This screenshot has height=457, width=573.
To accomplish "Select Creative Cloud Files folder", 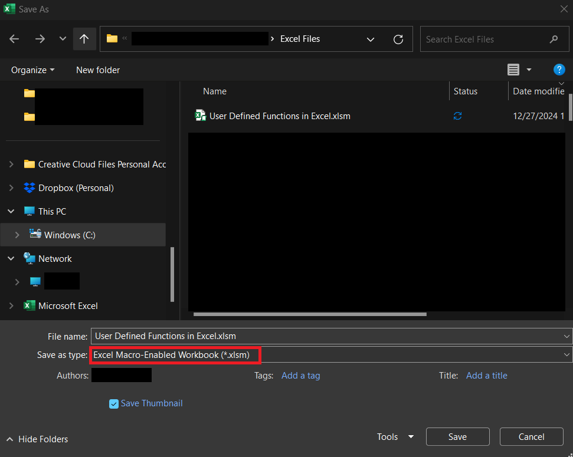I will [x=102, y=165].
